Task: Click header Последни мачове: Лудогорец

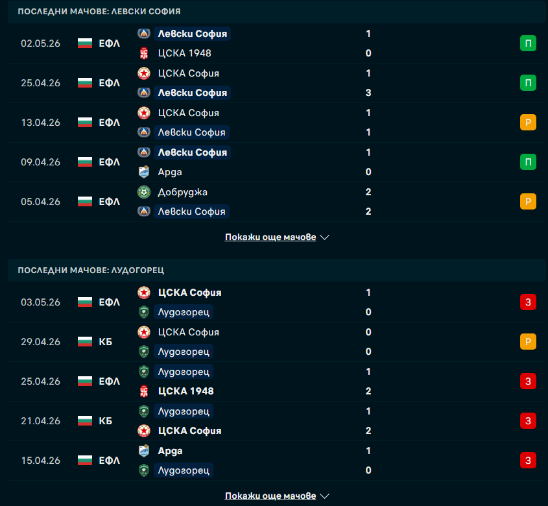Action: [91, 270]
